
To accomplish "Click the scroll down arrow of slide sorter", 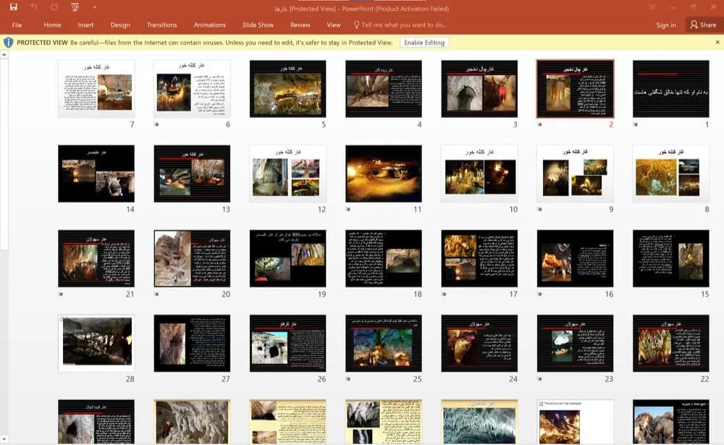I will coord(4,438).
